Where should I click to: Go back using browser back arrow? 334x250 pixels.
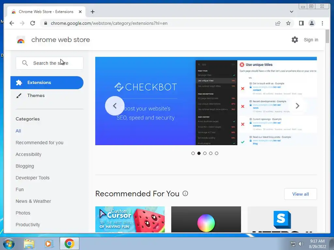pyautogui.click(x=12, y=23)
